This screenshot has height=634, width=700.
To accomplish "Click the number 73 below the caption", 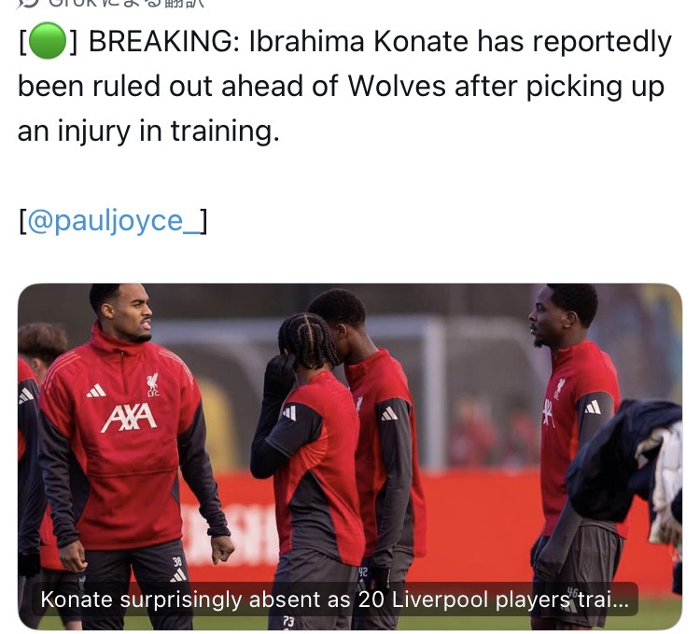I will (x=288, y=621).
